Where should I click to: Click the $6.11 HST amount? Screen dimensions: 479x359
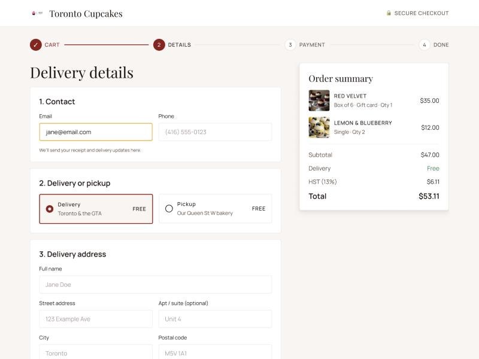coord(433,182)
